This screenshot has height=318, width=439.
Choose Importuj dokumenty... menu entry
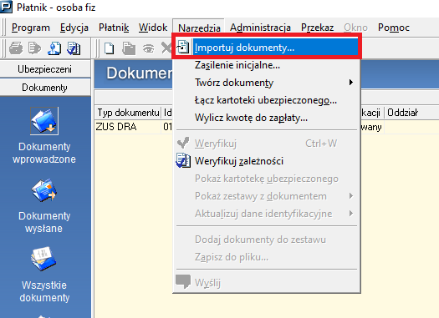[x=267, y=48]
